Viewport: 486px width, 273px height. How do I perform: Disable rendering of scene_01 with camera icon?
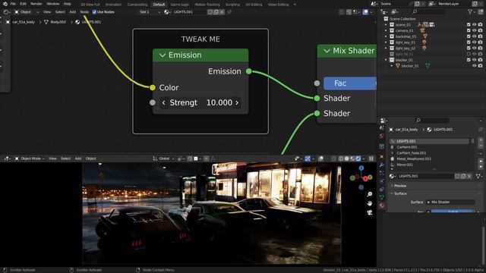[x=480, y=25]
